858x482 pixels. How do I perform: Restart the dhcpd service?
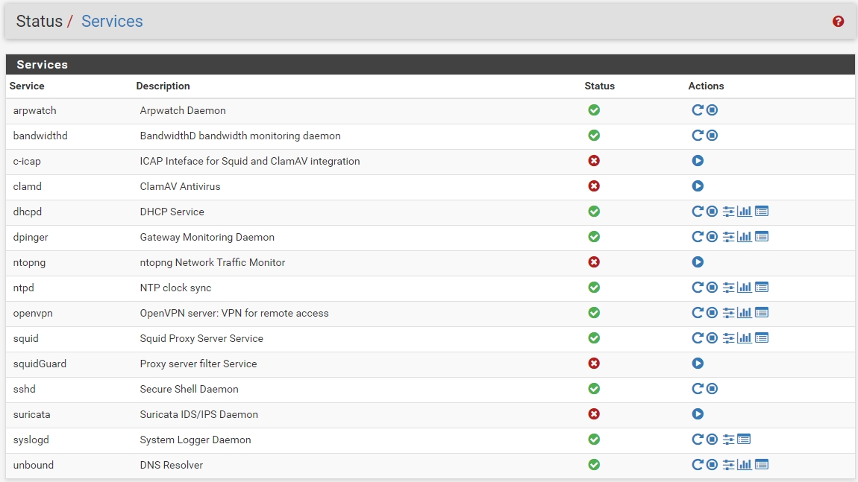(697, 212)
